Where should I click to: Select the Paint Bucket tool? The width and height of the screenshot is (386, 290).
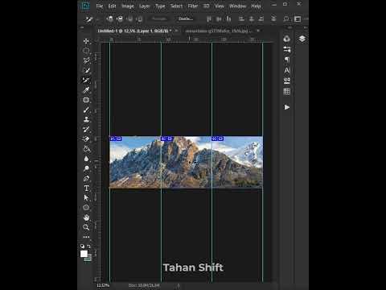click(x=86, y=149)
